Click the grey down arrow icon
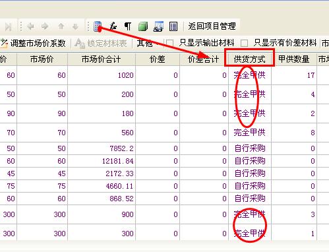Viewport: 329px width, 252px height. click(x=75, y=26)
